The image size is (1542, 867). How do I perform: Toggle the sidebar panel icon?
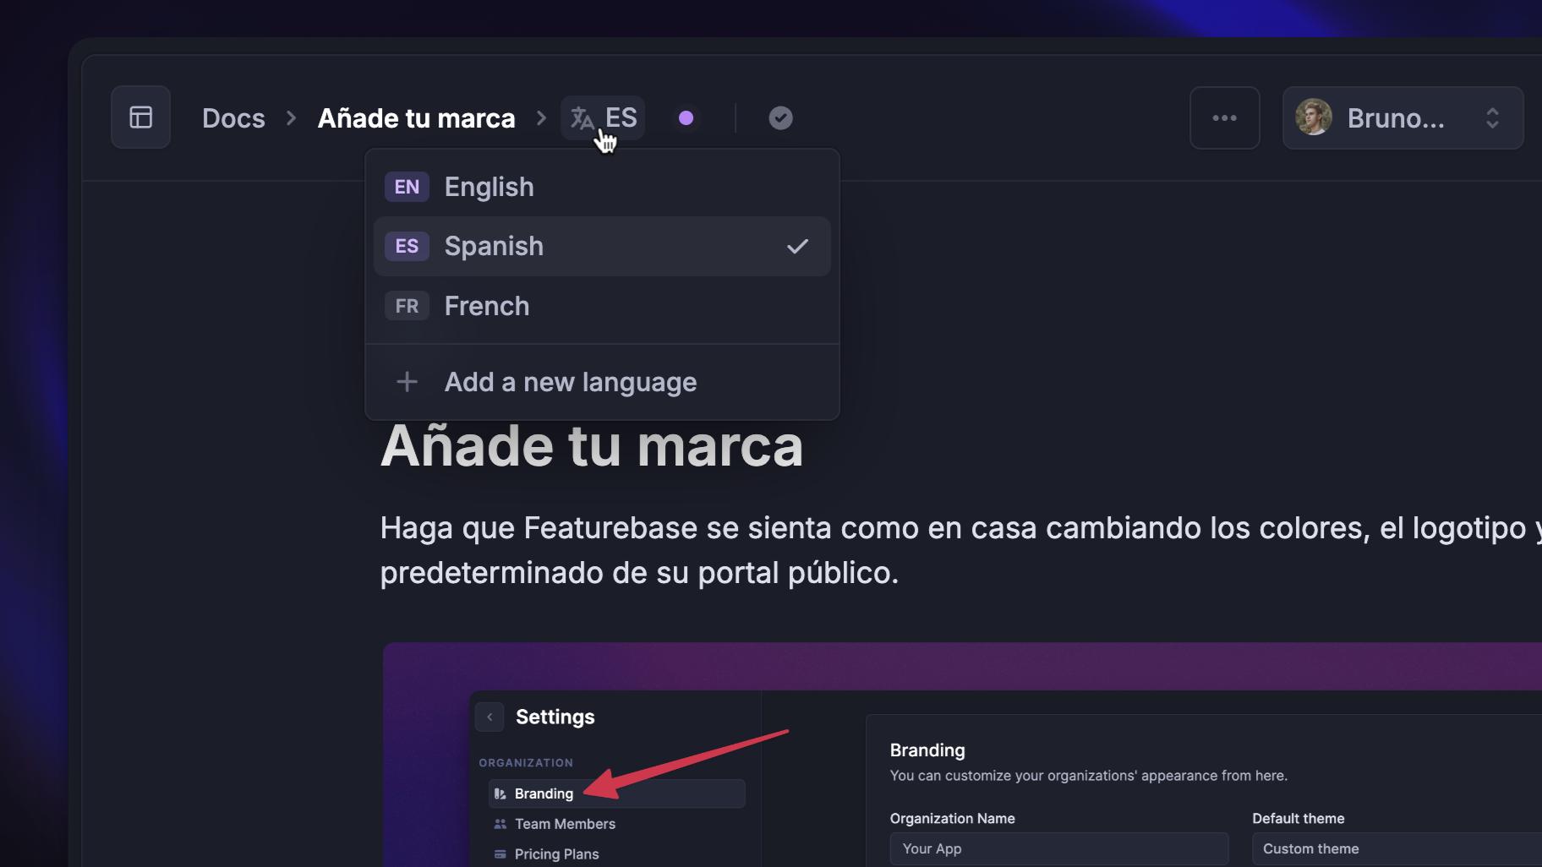[x=140, y=117]
